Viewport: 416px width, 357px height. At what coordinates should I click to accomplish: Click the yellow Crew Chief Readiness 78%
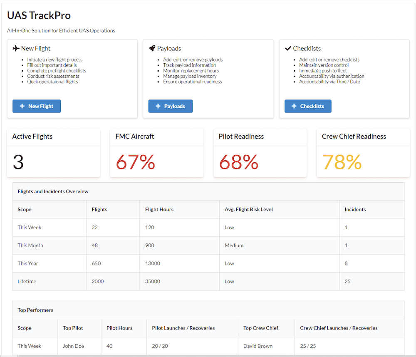click(342, 162)
